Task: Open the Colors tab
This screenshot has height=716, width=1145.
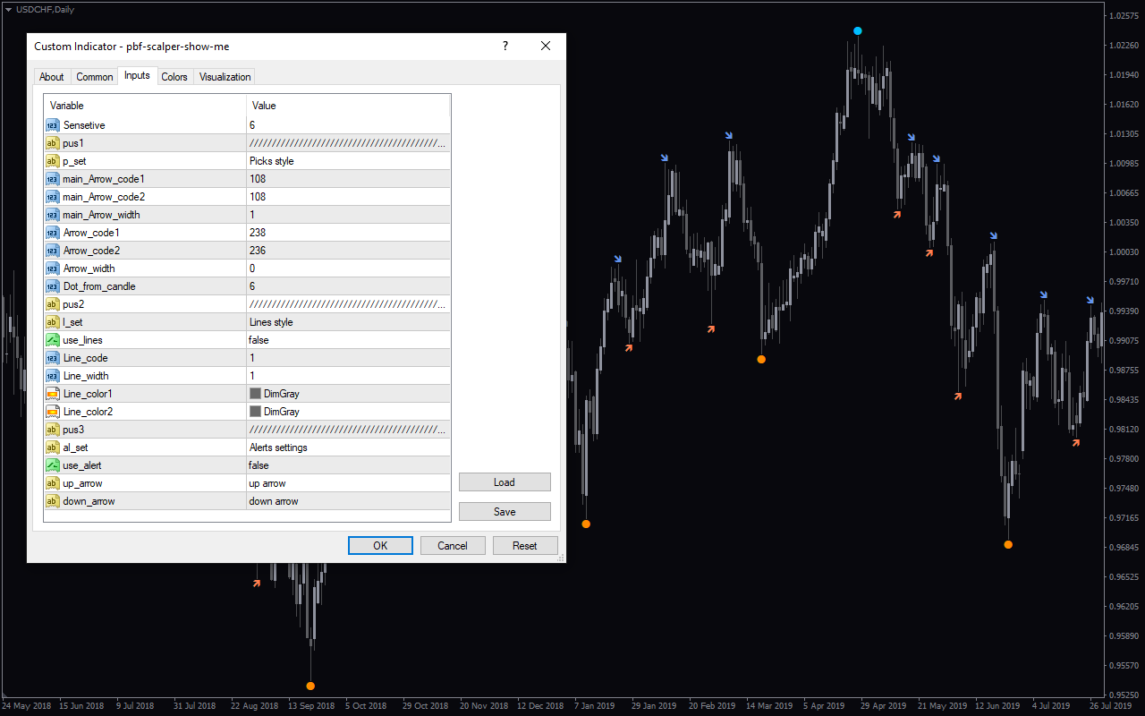Action: [174, 77]
